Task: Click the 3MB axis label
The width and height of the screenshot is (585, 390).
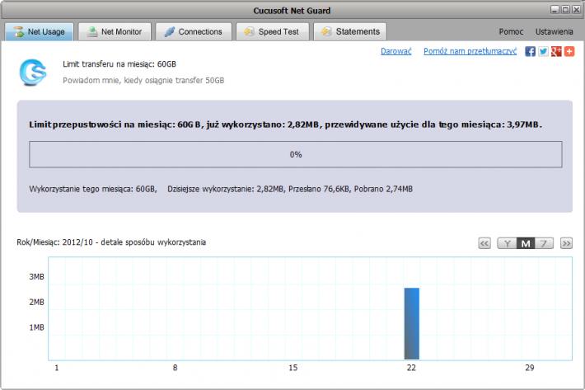Action: 36,276
